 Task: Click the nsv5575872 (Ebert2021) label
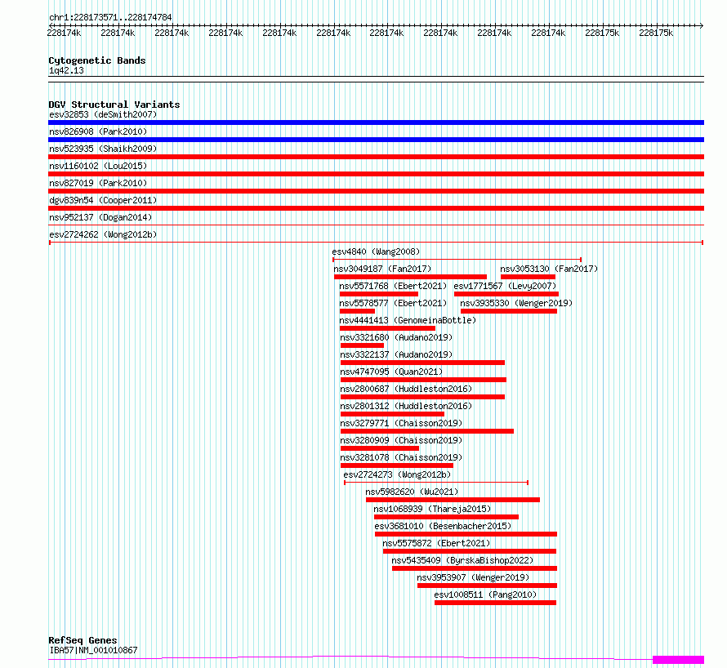pos(436,543)
